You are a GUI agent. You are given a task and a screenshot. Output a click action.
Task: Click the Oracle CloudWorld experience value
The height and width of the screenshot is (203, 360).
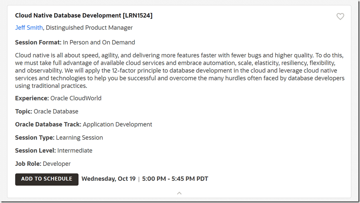point(76,98)
